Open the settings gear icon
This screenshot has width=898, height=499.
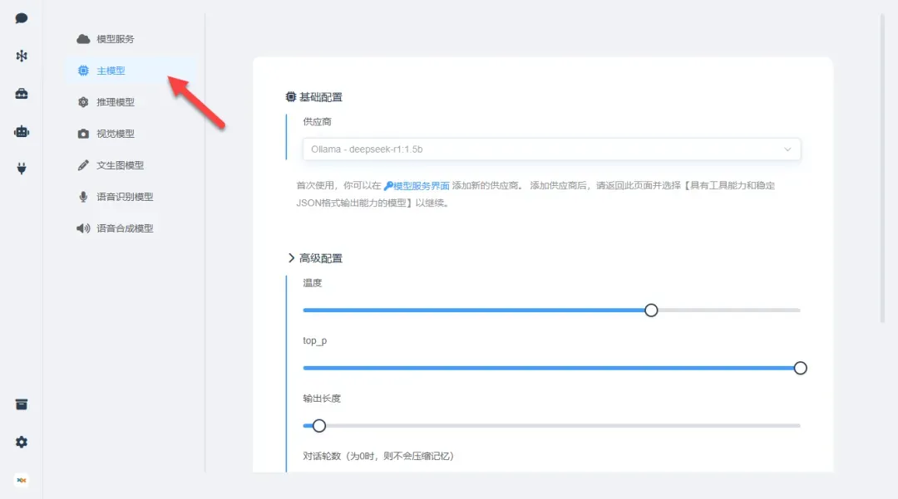point(22,443)
